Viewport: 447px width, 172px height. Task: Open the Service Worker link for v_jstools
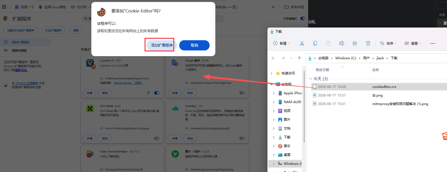(129, 83)
